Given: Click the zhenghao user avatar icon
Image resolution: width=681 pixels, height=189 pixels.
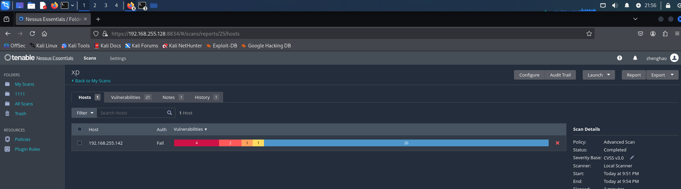Looking at the screenshot, I should coord(674,58).
